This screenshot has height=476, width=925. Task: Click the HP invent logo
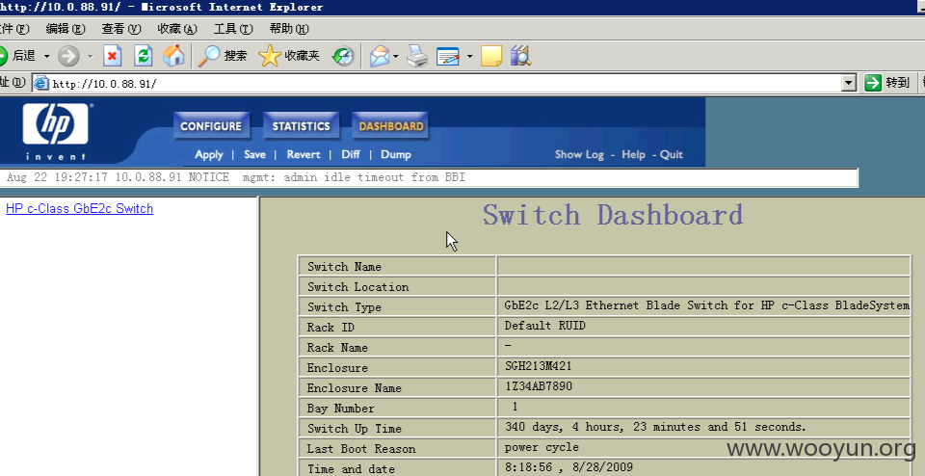point(56,131)
